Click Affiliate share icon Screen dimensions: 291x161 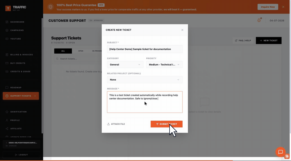(7, 129)
